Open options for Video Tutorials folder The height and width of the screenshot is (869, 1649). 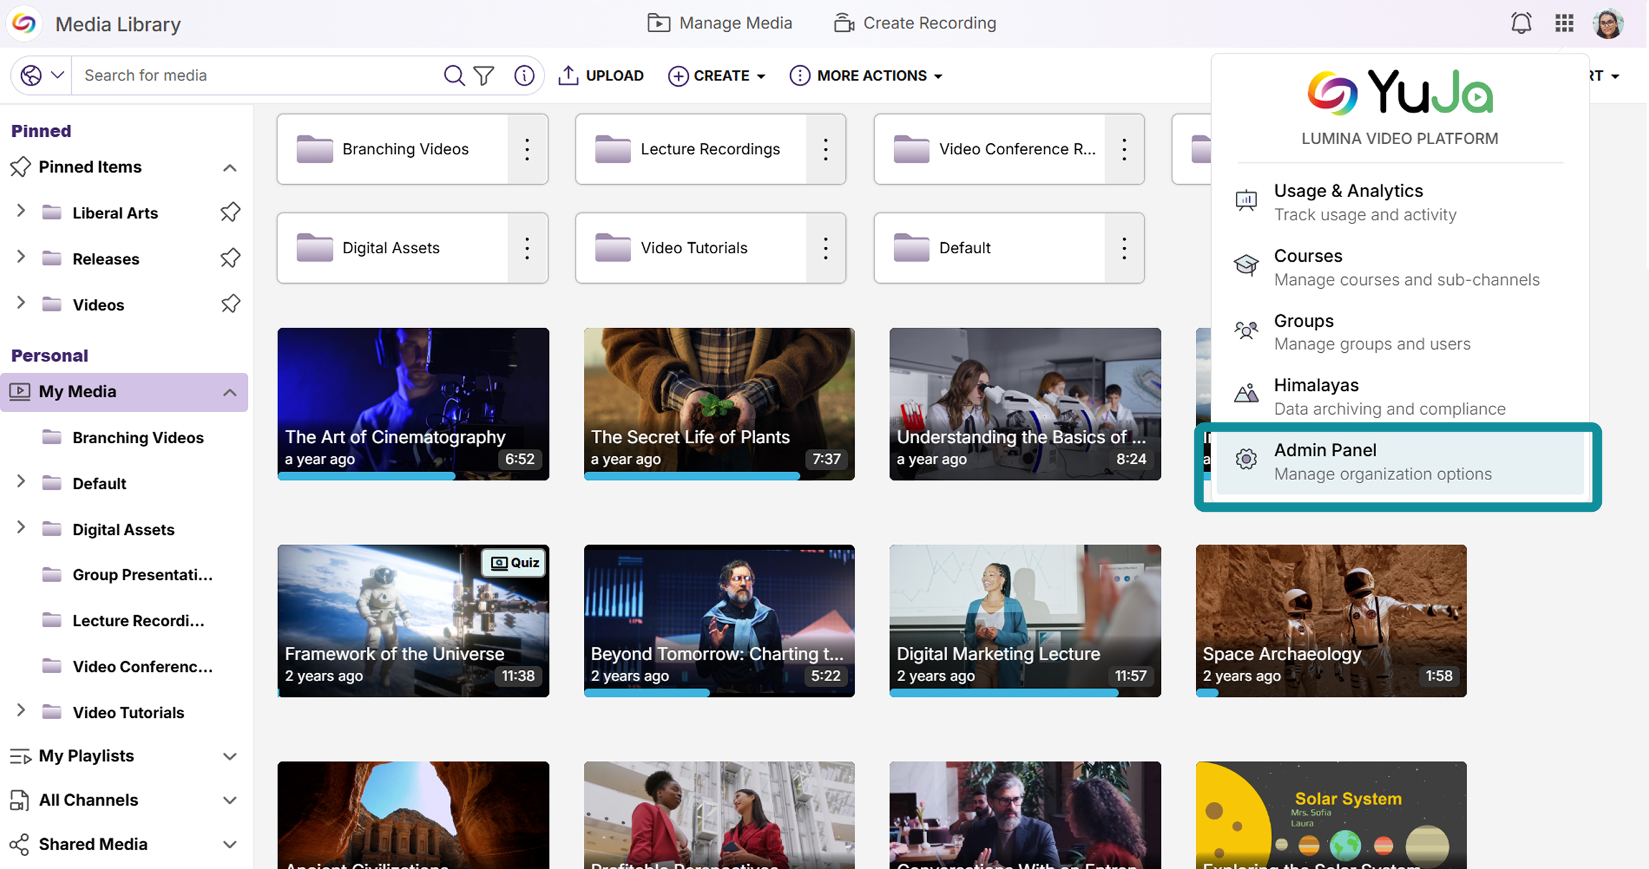click(x=825, y=248)
